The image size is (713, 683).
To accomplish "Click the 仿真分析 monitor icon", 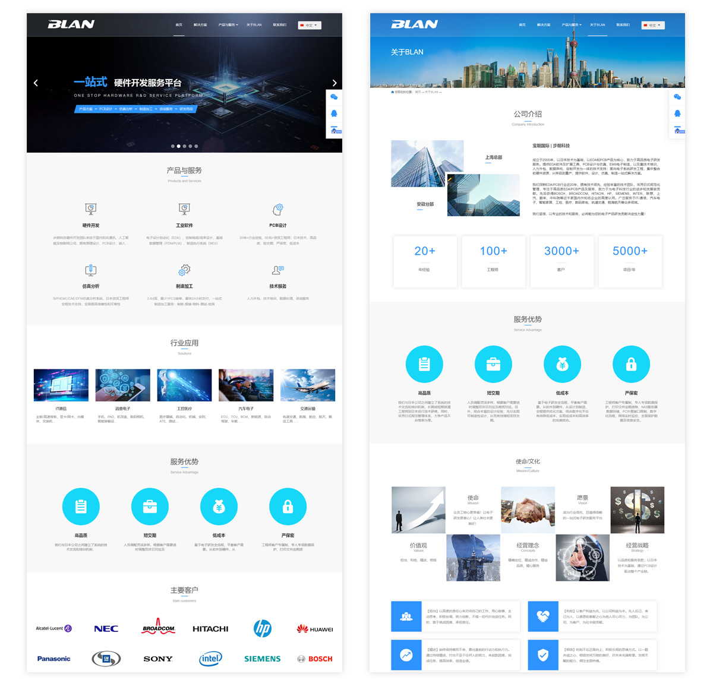I will (91, 270).
